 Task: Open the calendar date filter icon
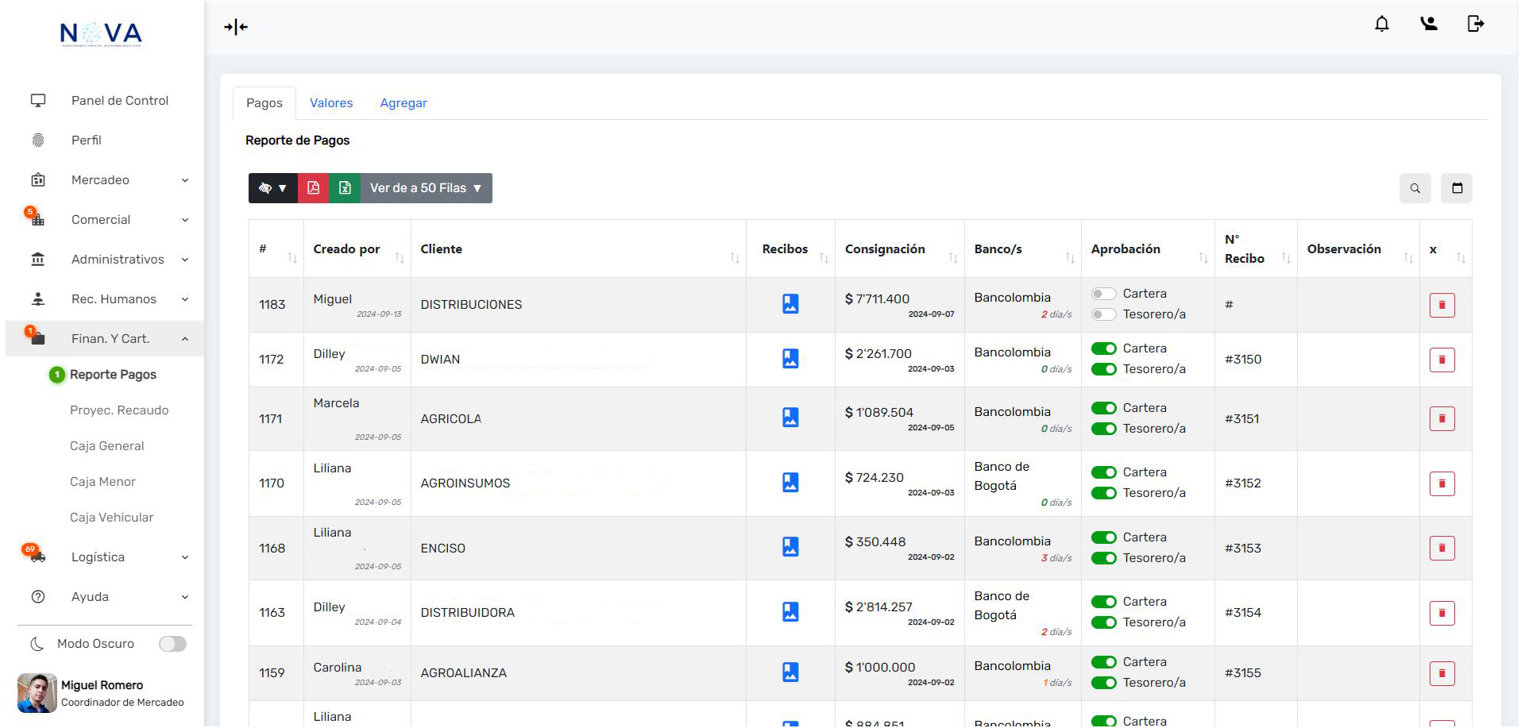(1457, 188)
